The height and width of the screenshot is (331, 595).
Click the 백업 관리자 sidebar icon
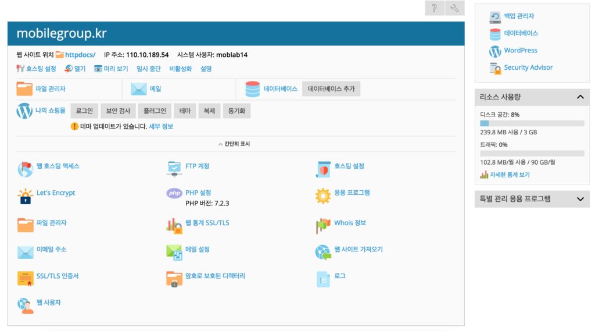[495, 17]
